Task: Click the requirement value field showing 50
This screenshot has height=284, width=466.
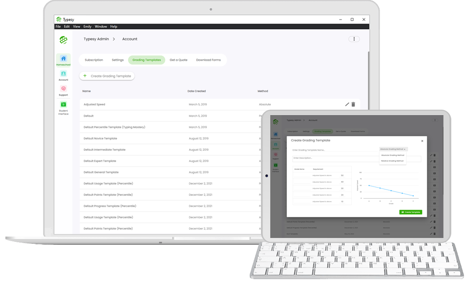Action: [342, 175]
